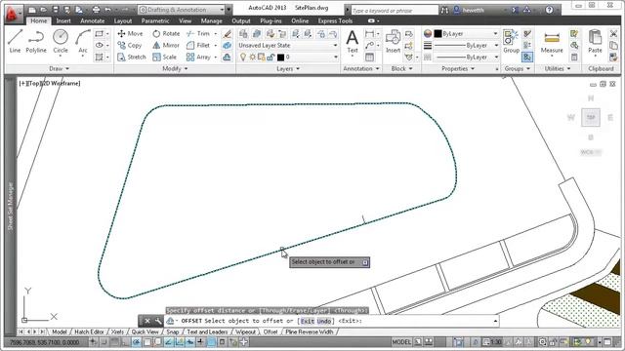Expand the Properties panel

(458, 69)
